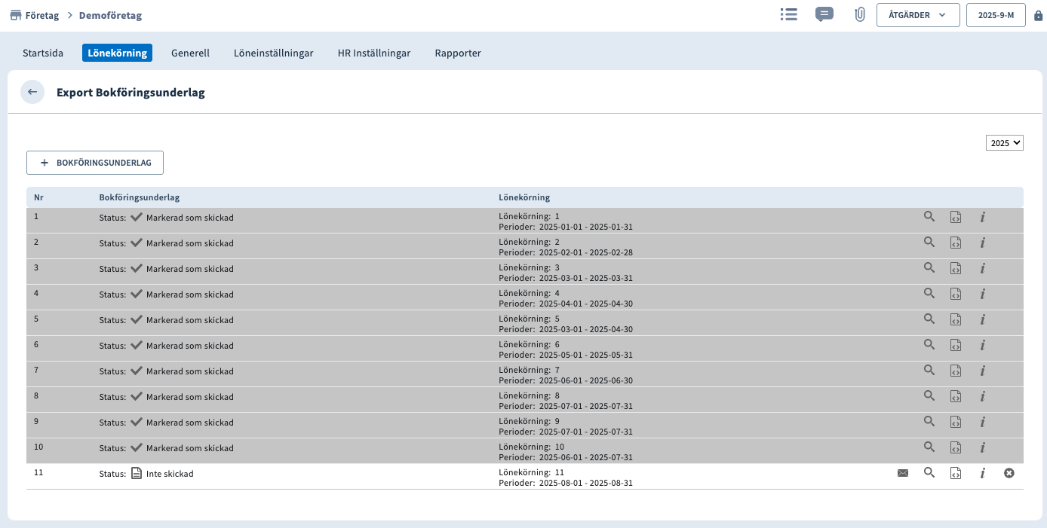
Task: Switch to the Löneinställningar tab
Action: coord(273,53)
